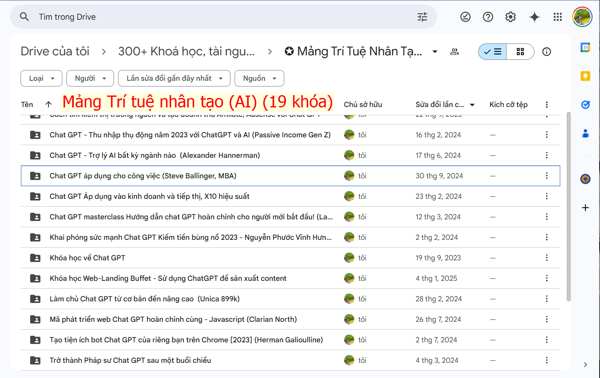Click the date 4 thg 1, 2025
This screenshot has height=378, width=600.
coord(436,278)
